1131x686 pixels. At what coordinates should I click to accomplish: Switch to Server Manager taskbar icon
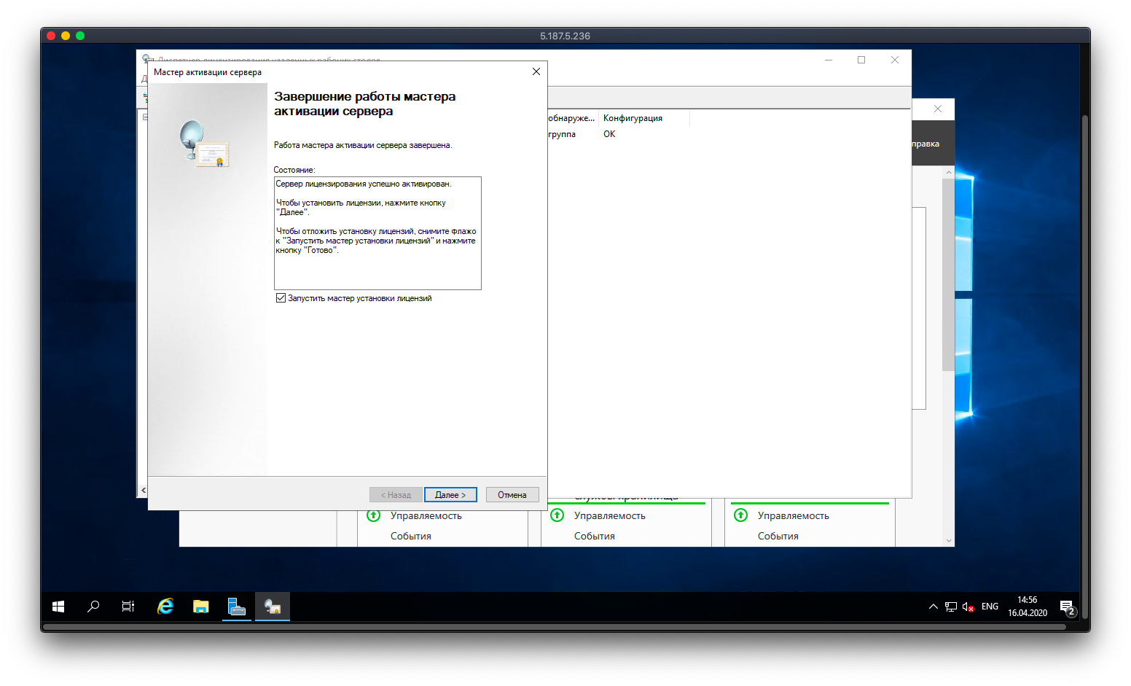(237, 607)
